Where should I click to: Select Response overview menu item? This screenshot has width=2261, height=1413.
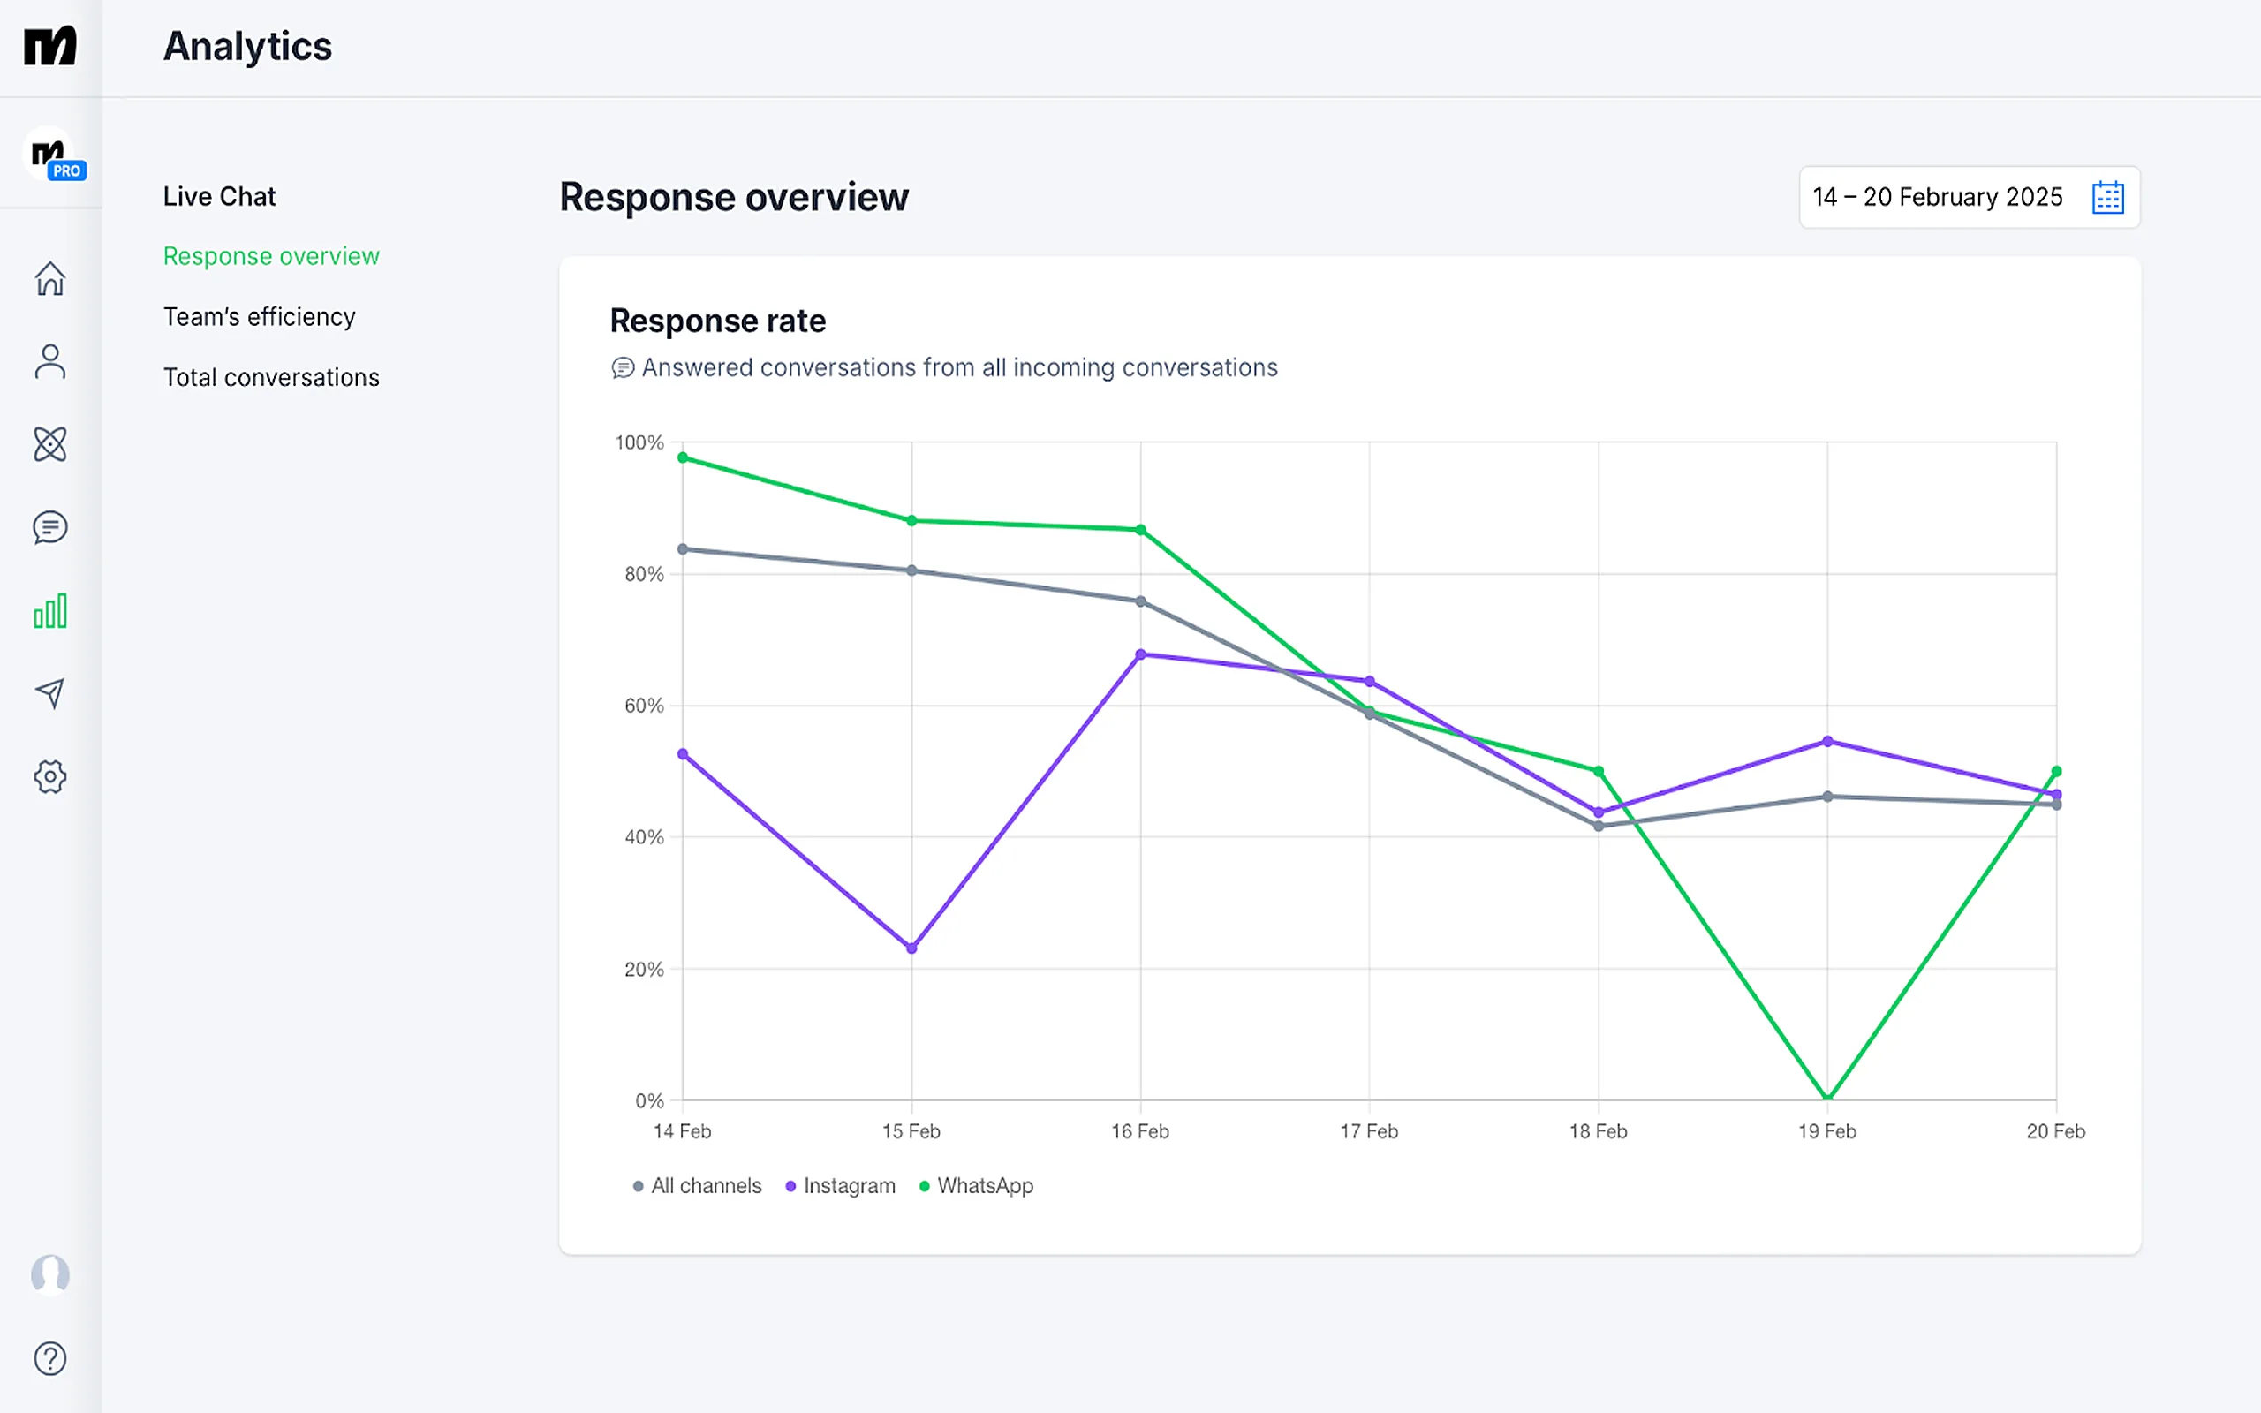(271, 256)
